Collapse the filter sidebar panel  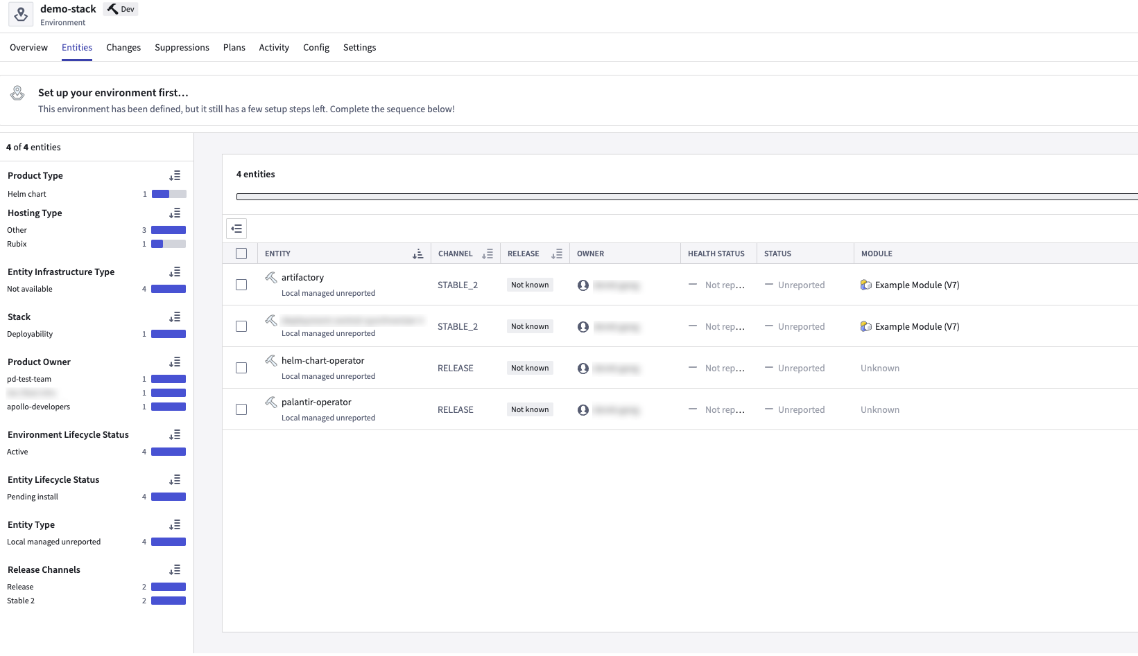pos(236,229)
